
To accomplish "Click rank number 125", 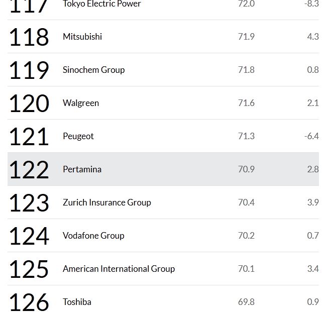I will pos(29,269).
